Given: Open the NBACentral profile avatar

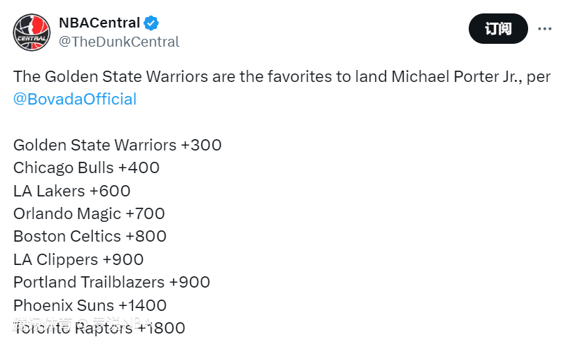Looking at the screenshot, I should pos(32,32).
